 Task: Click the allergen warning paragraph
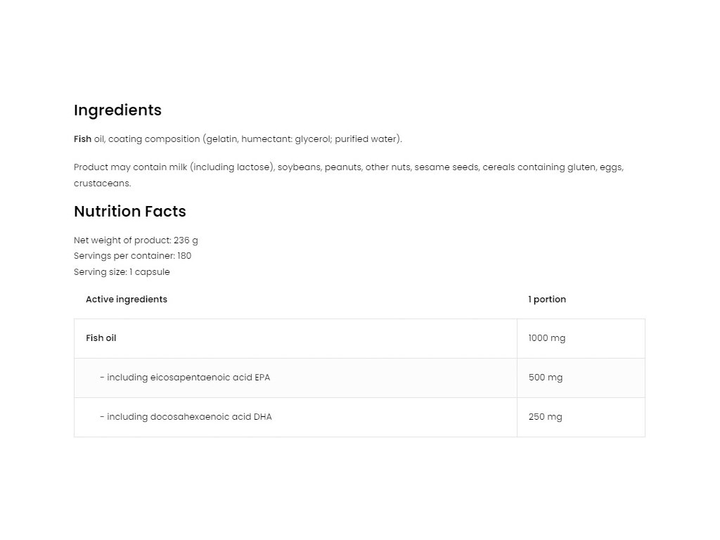[349, 175]
